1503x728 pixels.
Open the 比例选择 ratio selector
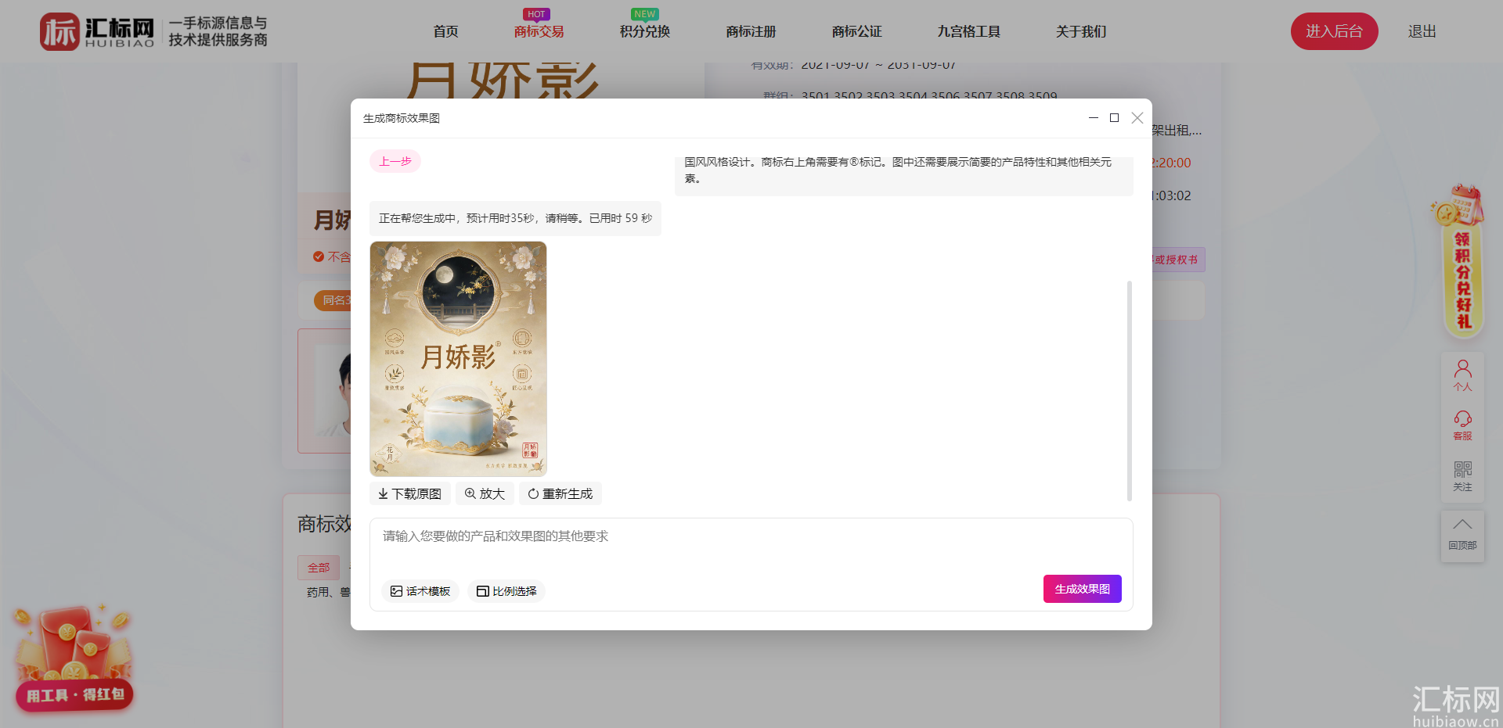pyautogui.click(x=506, y=591)
